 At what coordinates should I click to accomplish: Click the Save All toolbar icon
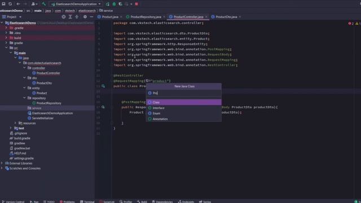tap(3, 4)
